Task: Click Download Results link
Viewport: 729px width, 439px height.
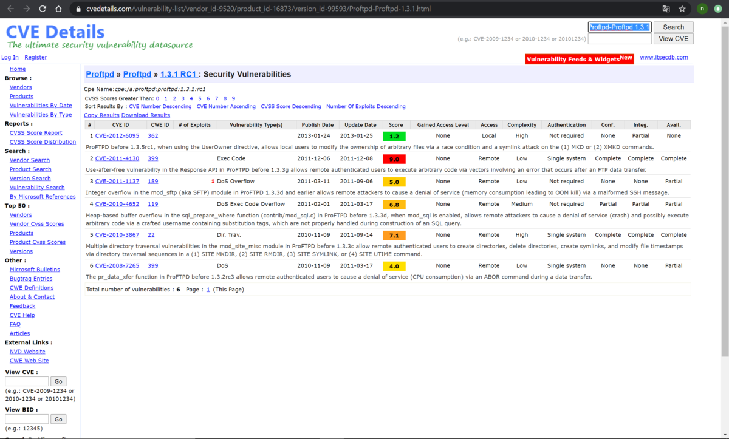Action: (146, 115)
